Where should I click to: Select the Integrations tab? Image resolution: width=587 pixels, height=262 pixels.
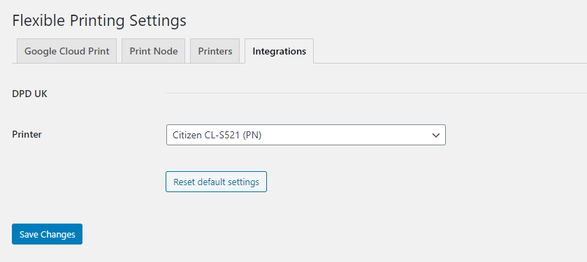click(x=280, y=51)
